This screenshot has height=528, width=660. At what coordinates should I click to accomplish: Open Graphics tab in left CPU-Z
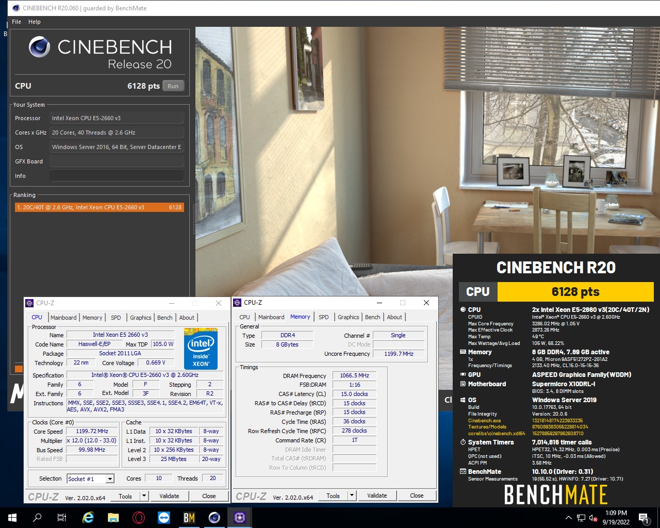(141, 318)
